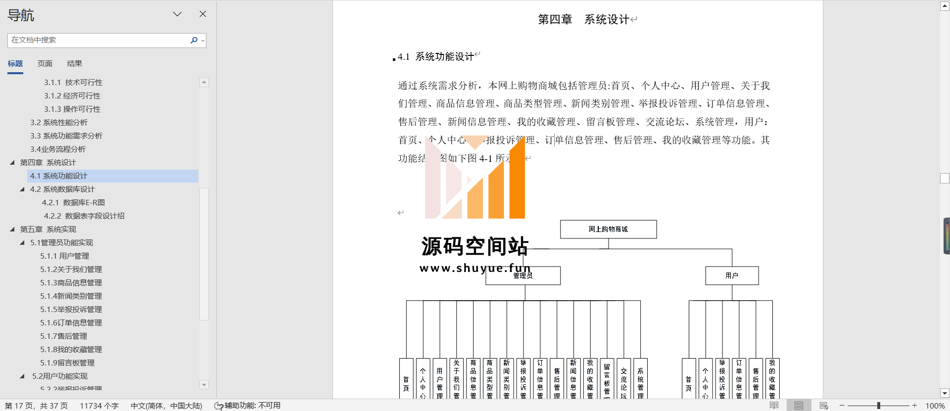Click navigation list scroll down arrow

(204, 384)
